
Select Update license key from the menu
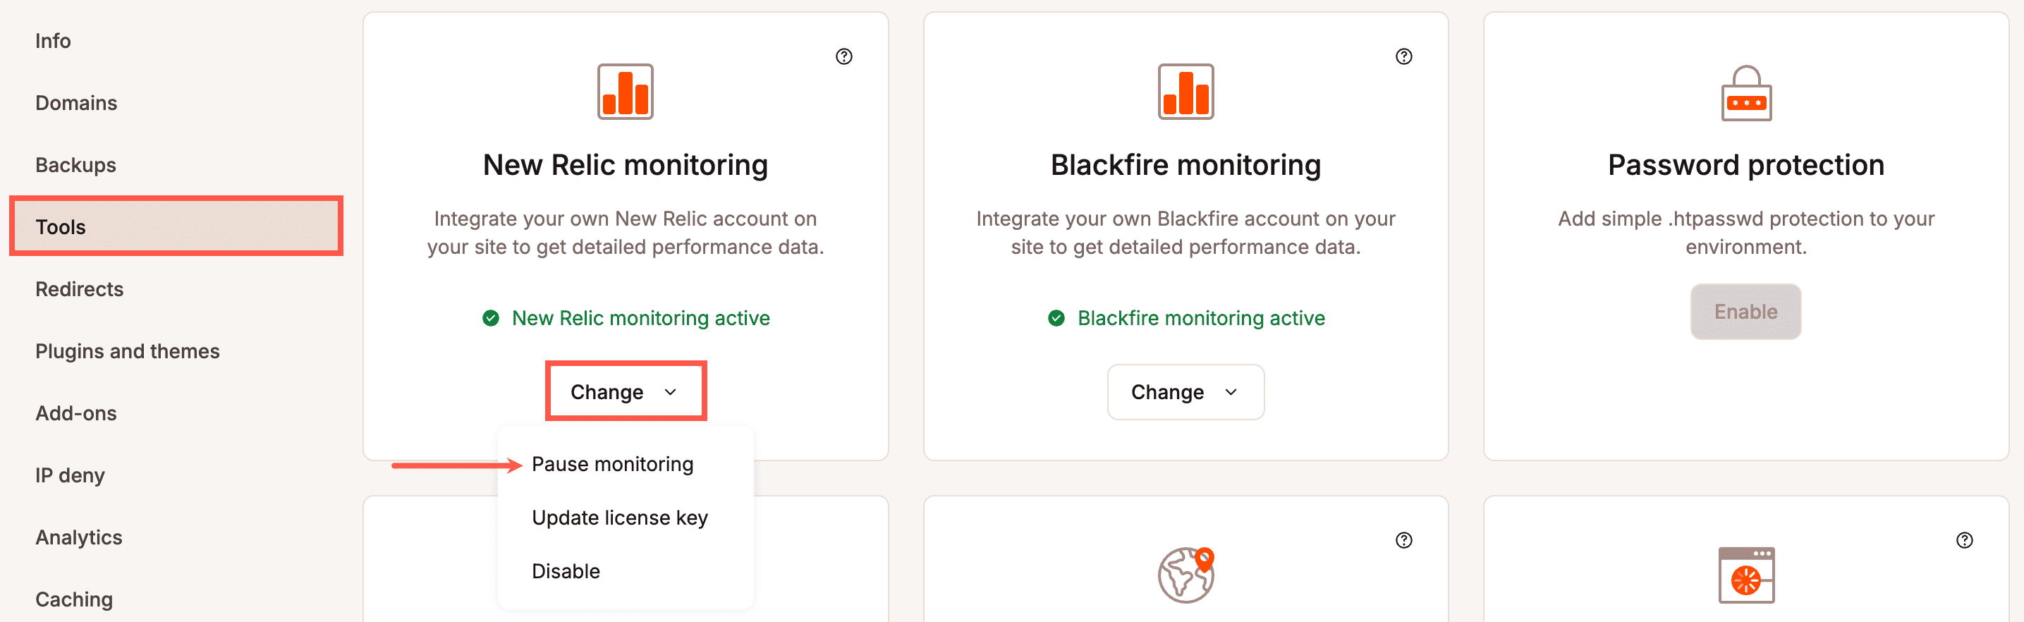(619, 517)
